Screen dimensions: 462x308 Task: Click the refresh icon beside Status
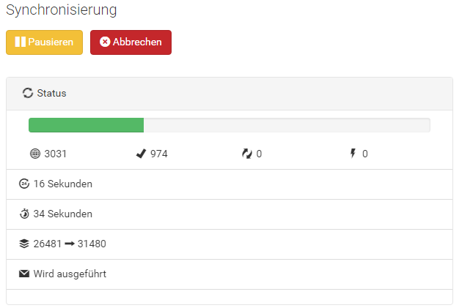click(x=28, y=93)
